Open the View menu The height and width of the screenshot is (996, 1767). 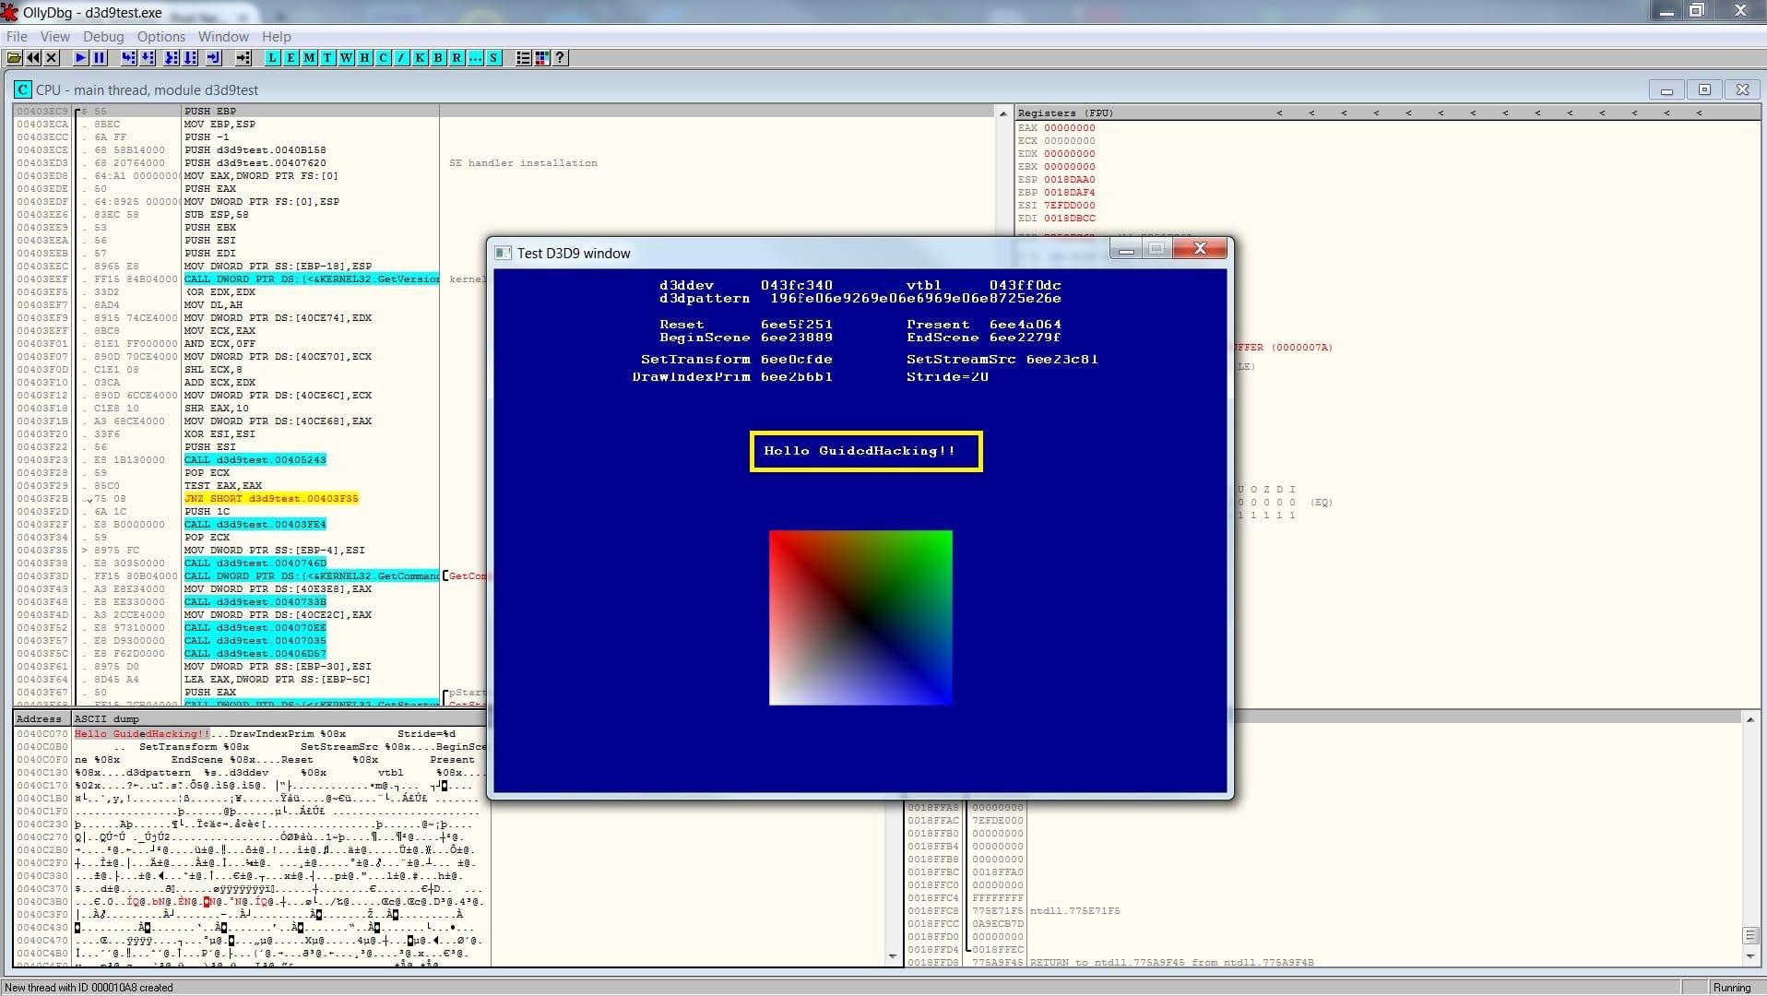pyautogui.click(x=54, y=36)
